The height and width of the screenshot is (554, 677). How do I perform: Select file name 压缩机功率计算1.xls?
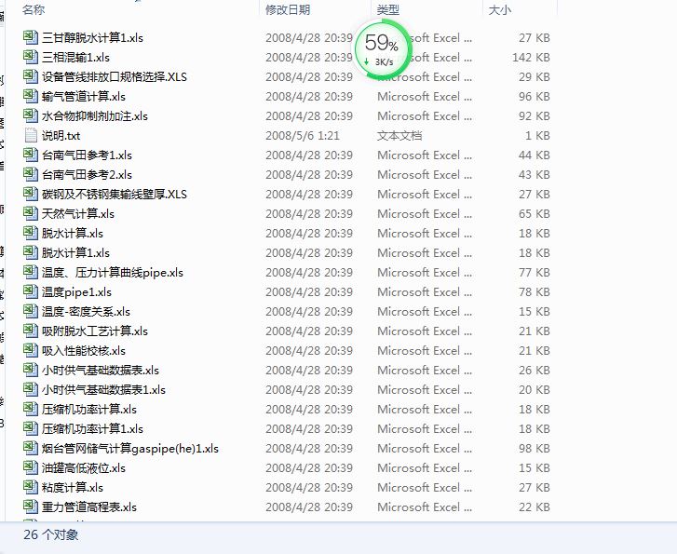tap(92, 429)
